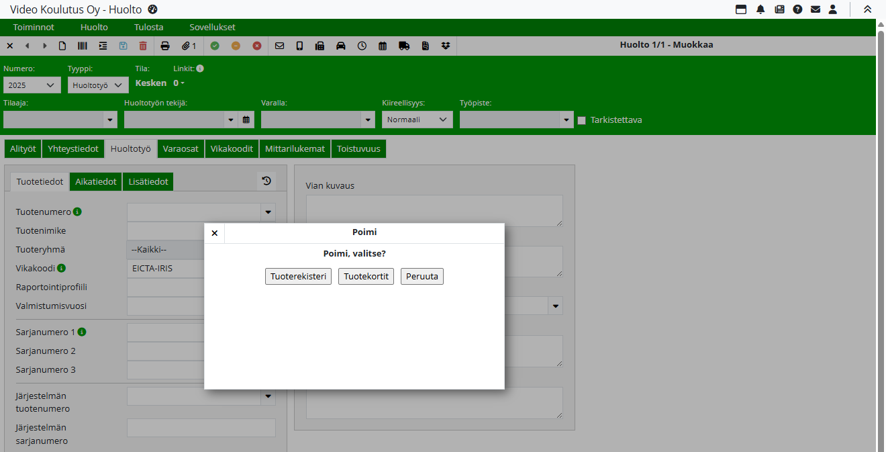The height and width of the screenshot is (452, 886).
Task: Click the printer icon in the toolbar
Action: point(165,46)
